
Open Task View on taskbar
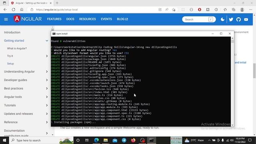(x=87, y=140)
